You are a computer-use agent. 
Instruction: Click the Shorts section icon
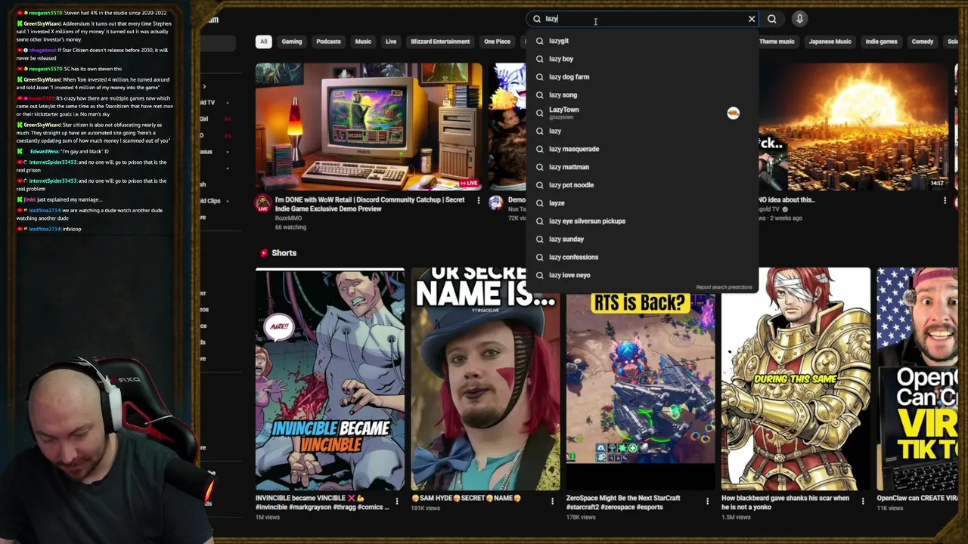click(x=263, y=253)
